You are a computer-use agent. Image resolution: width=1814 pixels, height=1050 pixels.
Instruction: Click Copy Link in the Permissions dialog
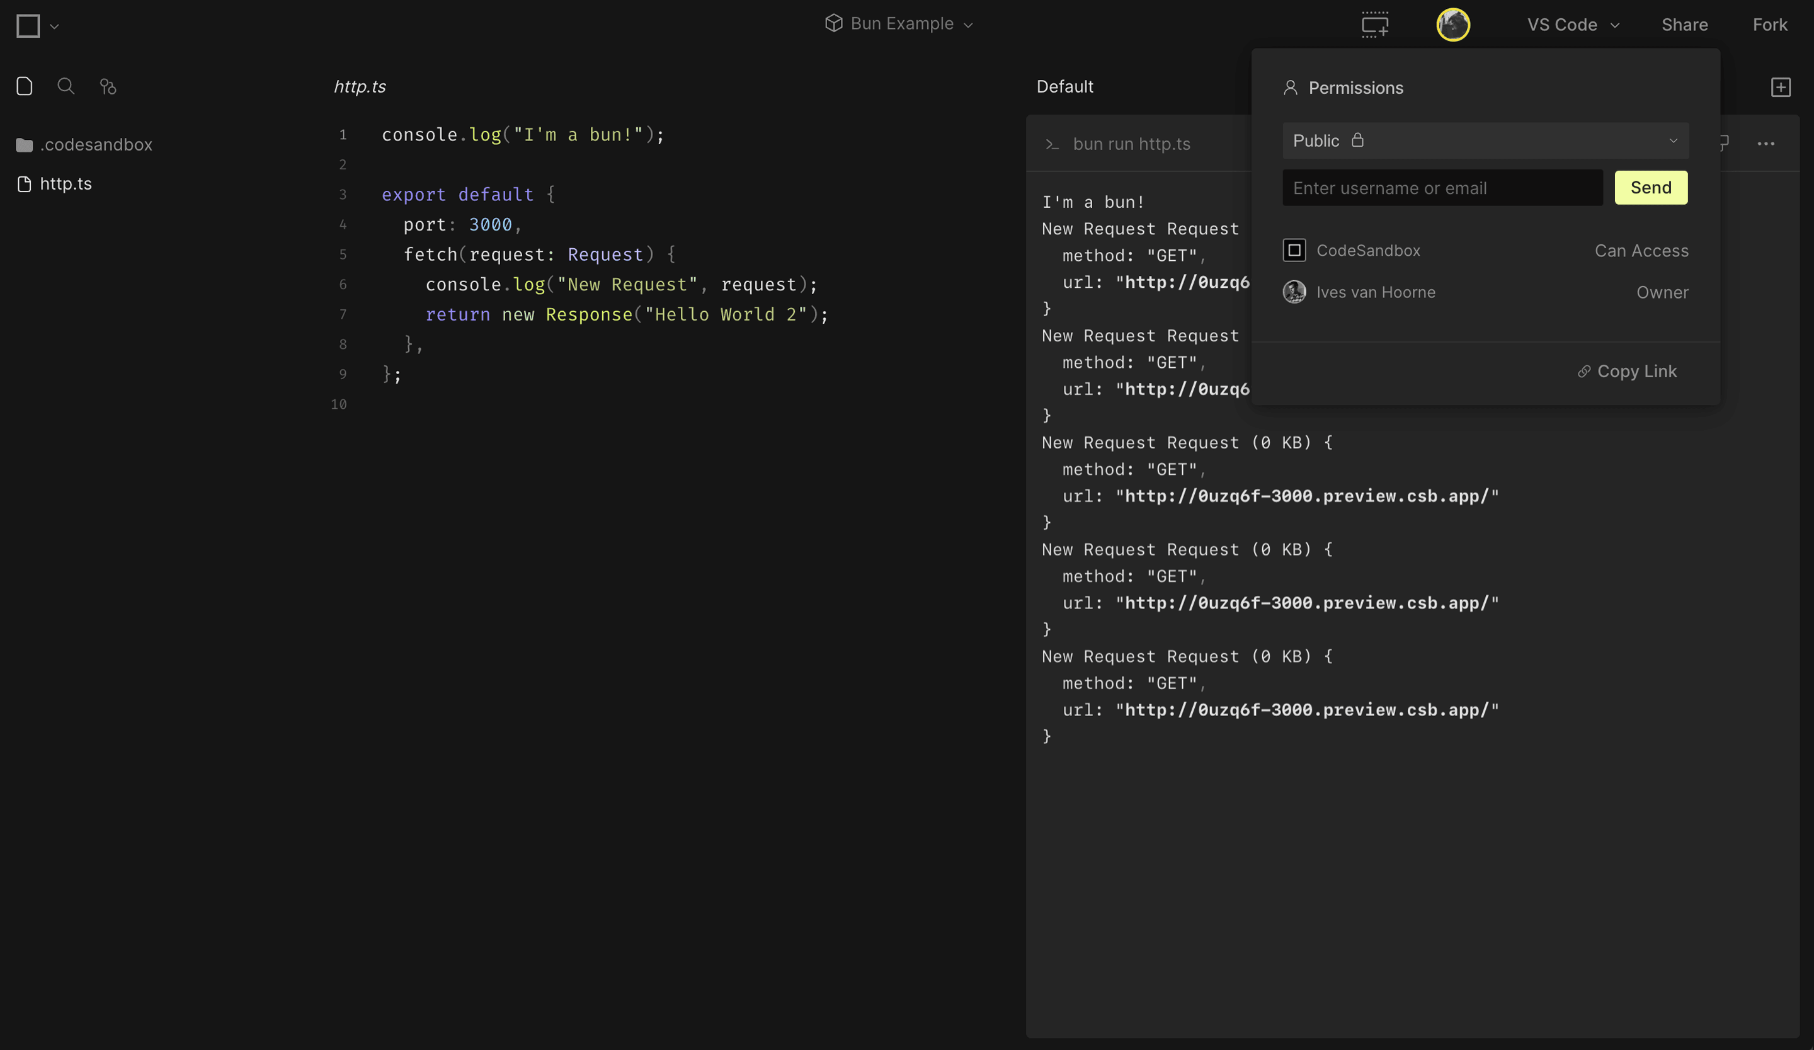(x=1628, y=370)
